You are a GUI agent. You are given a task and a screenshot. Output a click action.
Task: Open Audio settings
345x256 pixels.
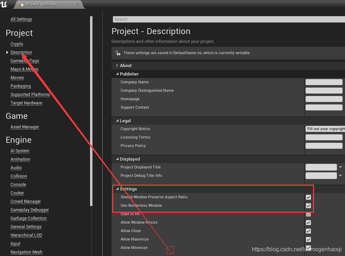[x=16, y=168]
